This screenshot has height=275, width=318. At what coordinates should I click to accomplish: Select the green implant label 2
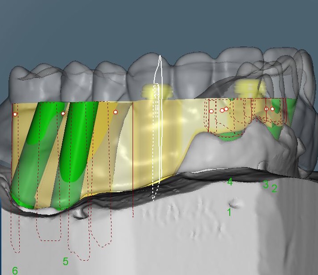pyautogui.click(x=274, y=189)
